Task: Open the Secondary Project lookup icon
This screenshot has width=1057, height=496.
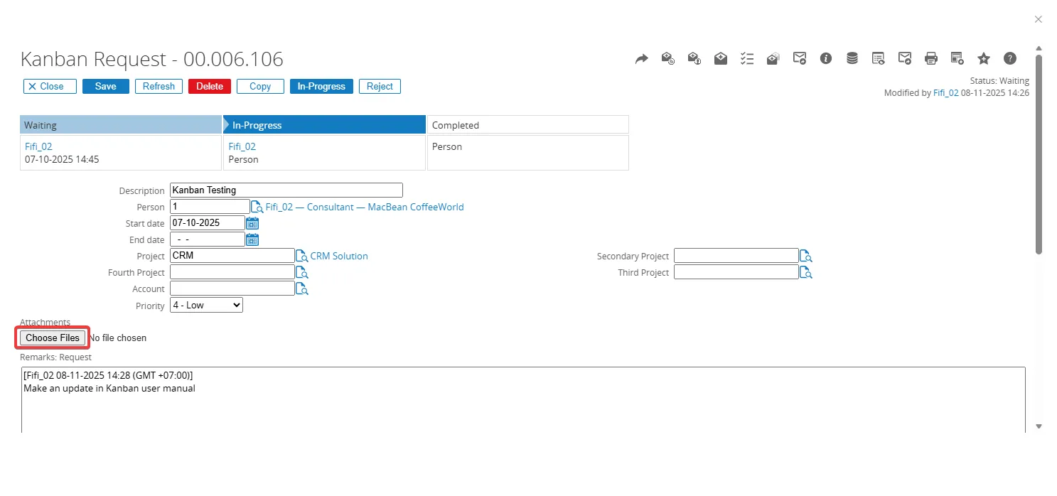Action: (x=806, y=255)
